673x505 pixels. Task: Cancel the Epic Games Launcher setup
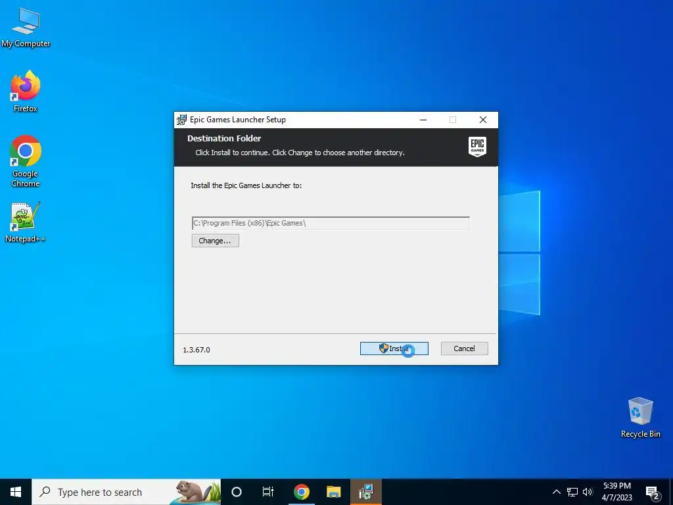tap(465, 349)
